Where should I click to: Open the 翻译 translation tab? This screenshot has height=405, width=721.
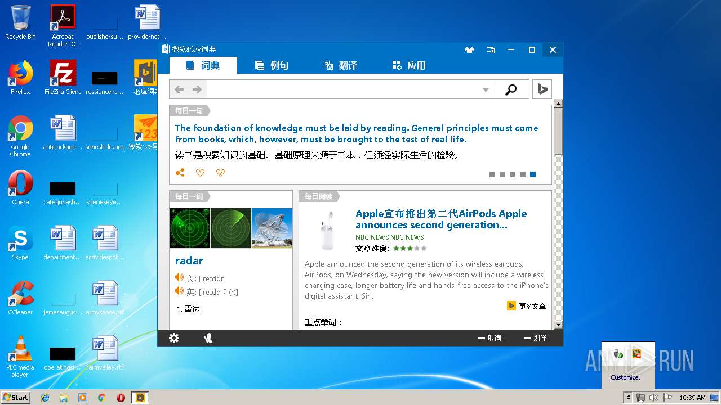(x=340, y=65)
